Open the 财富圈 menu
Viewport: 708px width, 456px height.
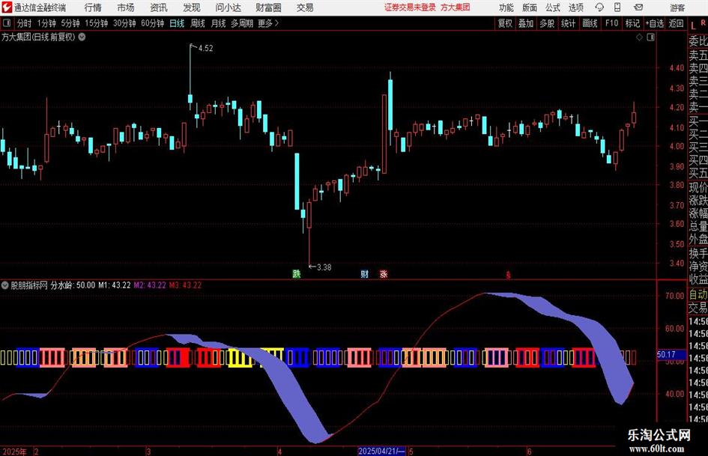[x=268, y=7]
